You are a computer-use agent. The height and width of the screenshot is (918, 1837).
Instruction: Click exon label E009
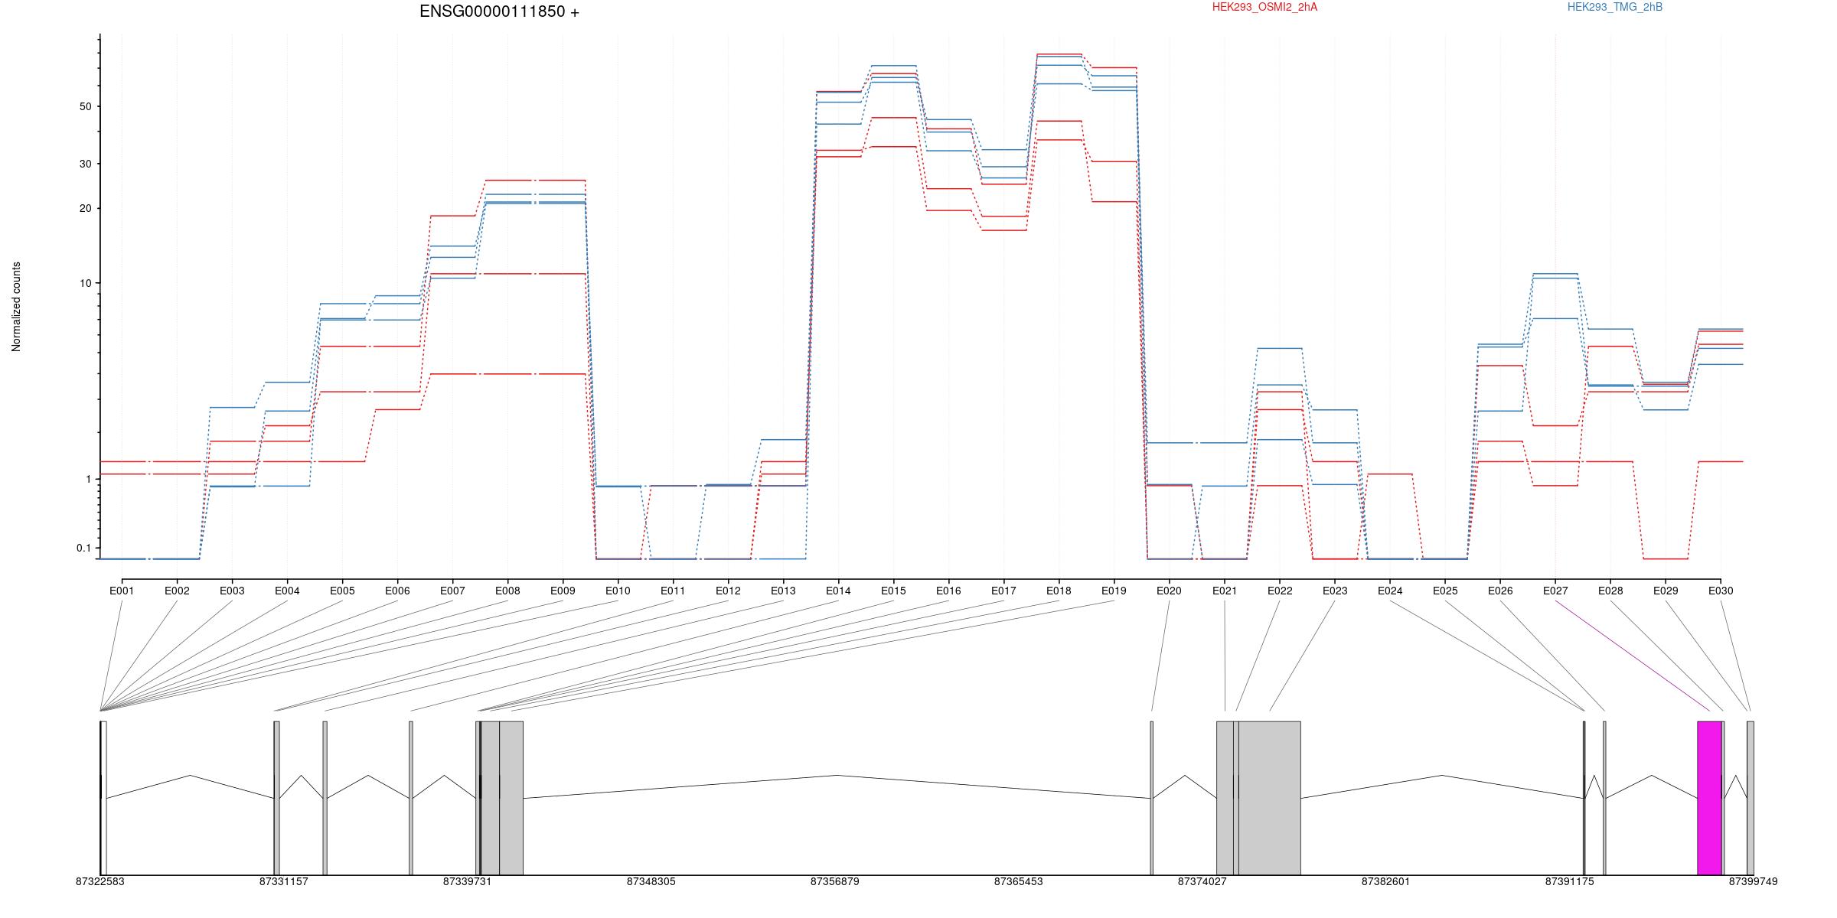pos(563,591)
